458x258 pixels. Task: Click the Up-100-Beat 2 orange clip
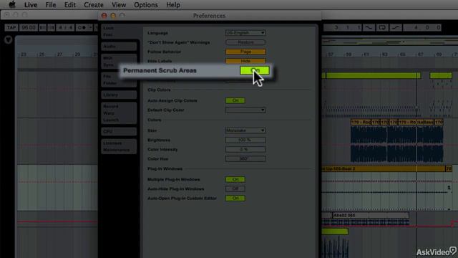click(384, 169)
